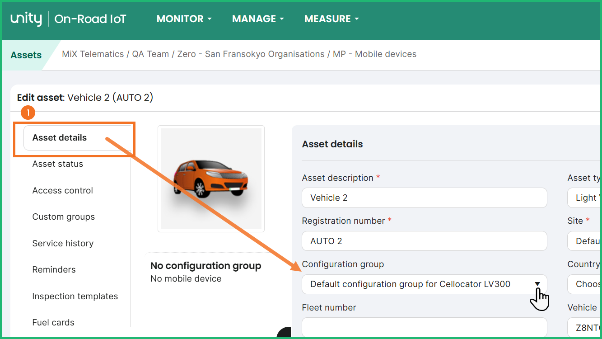Open the Site dropdown
The height and width of the screenshot is (339, 602).
pos(584,241)
